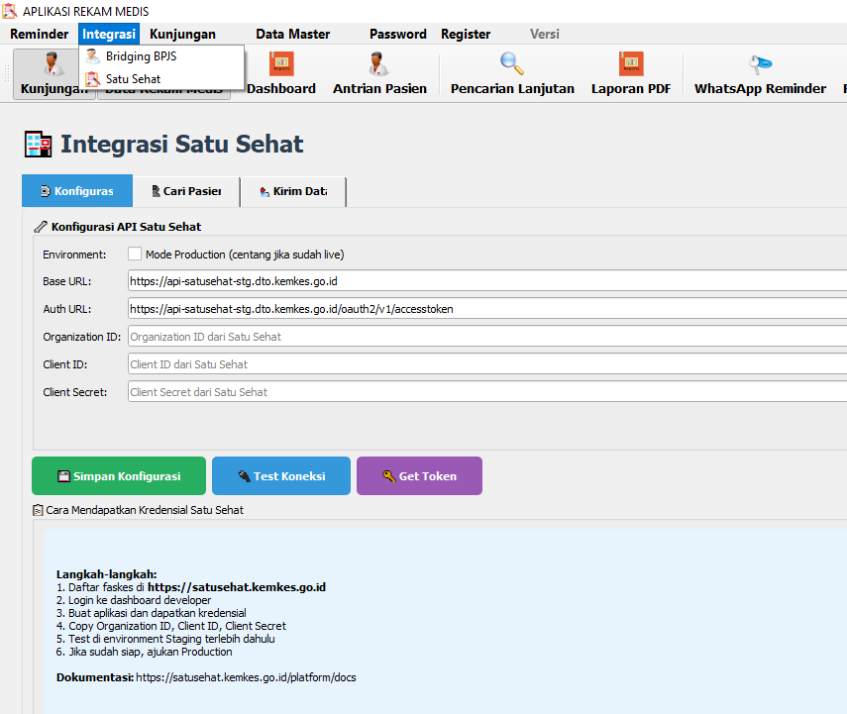Click the Auth URL input field
847x714 pixels.
(x=487, y=309)
